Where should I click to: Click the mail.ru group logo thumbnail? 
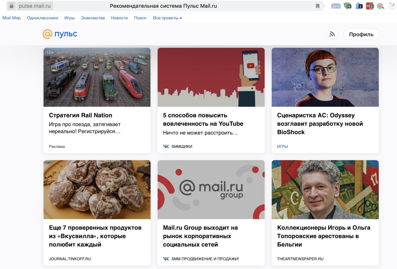pyautogui.click(x=211, y=190)
